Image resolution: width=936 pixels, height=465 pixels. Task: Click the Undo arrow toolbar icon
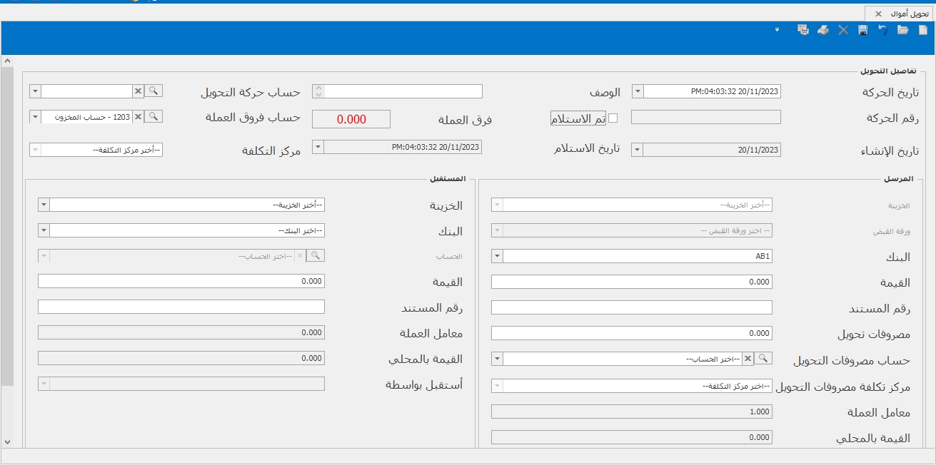[883, 30]
